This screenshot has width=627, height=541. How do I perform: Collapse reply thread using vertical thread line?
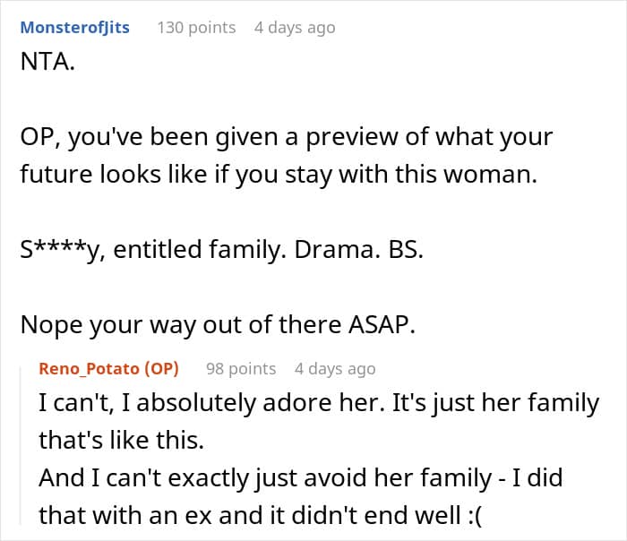21,446
